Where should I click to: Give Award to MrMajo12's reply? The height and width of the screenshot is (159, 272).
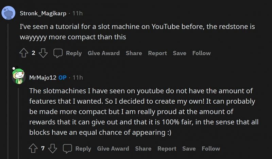pos(113,148)
